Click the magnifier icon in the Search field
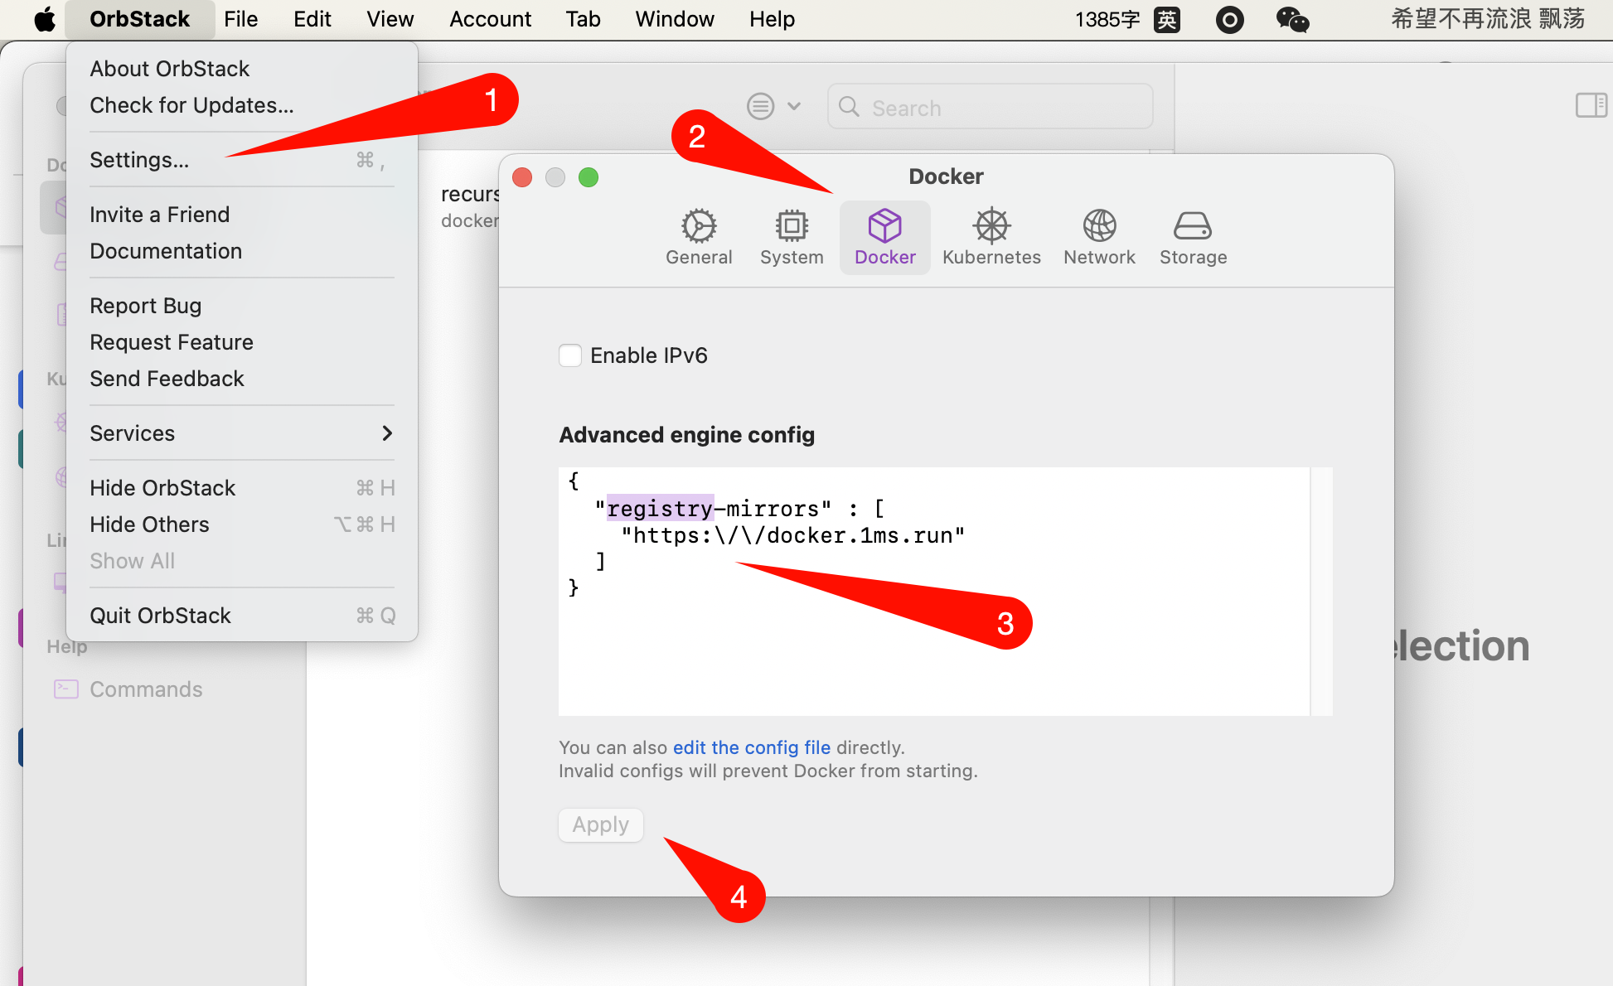The height and width of the screenshot is (986, 1613). (x=849, y=107)
